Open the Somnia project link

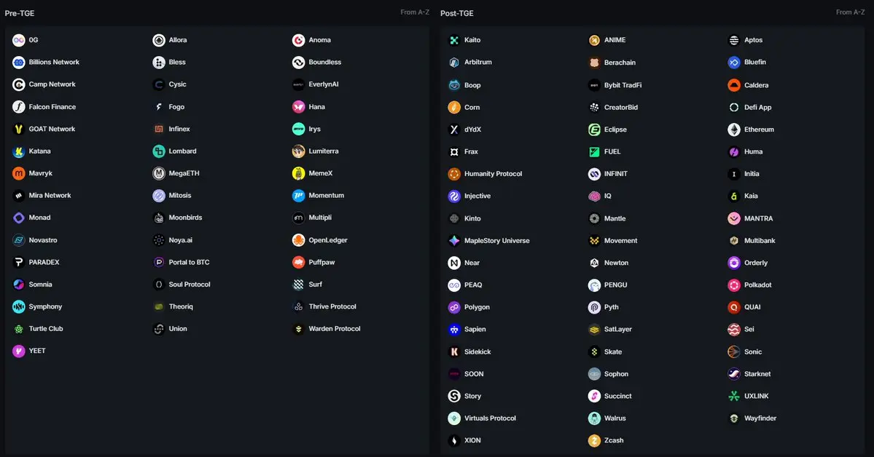tap(32, 285)
